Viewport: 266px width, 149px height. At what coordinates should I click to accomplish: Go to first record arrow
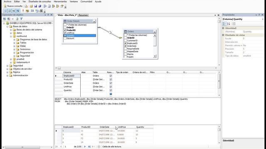tap(57, 147)
